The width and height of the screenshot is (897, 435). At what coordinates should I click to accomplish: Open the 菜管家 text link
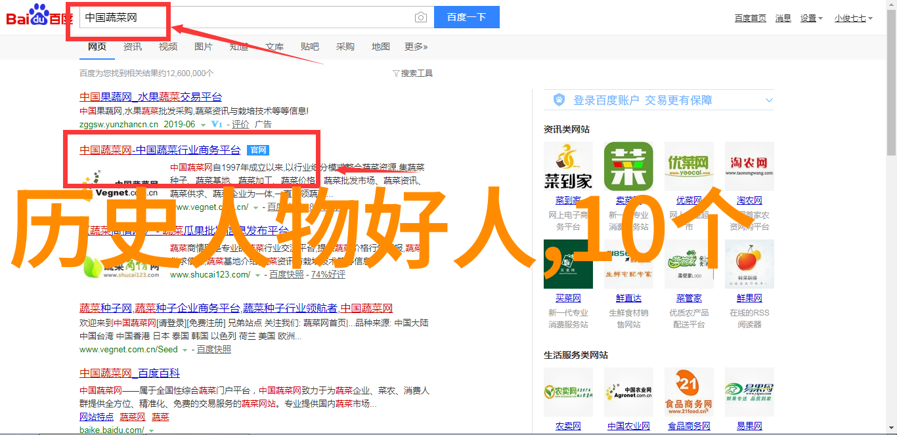689,299
